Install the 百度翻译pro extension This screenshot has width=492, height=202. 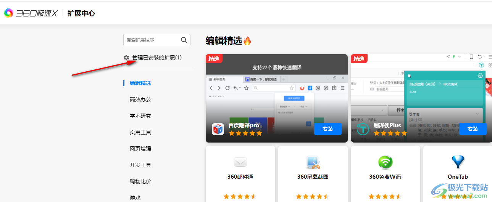tap(327, 129)
